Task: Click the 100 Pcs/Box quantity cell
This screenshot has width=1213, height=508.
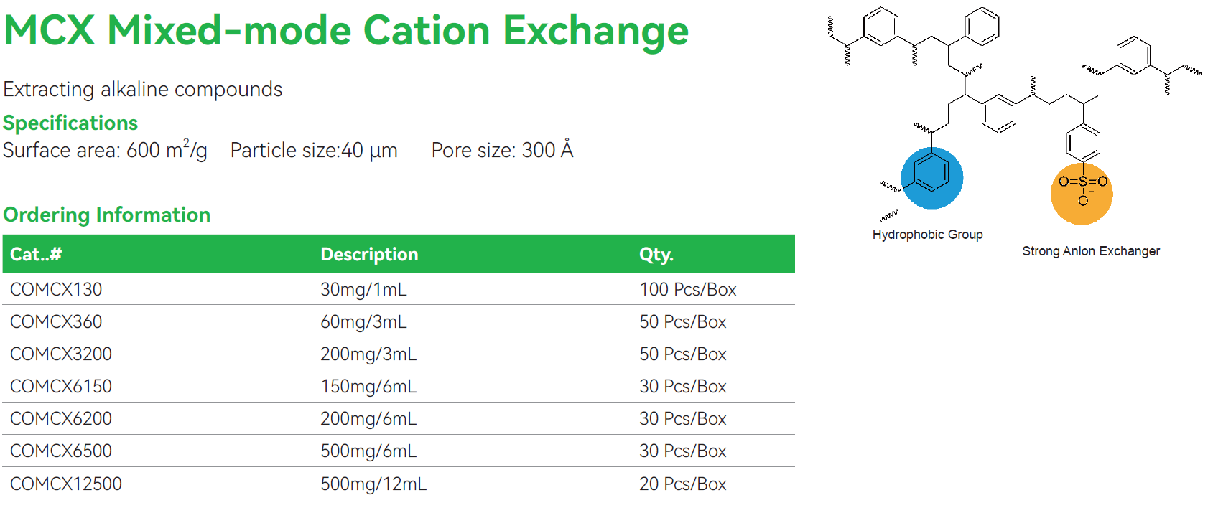Action: click(687, 289)
